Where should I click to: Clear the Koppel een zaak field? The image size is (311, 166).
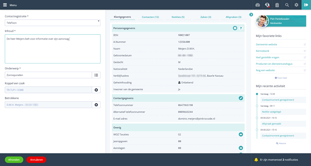pos(96,90)
